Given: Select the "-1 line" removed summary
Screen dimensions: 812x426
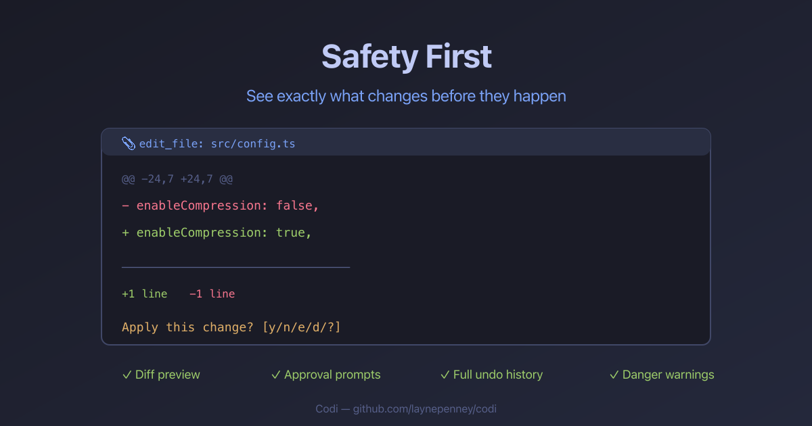Looking at the screenshot, I should [x=212, y=294].
